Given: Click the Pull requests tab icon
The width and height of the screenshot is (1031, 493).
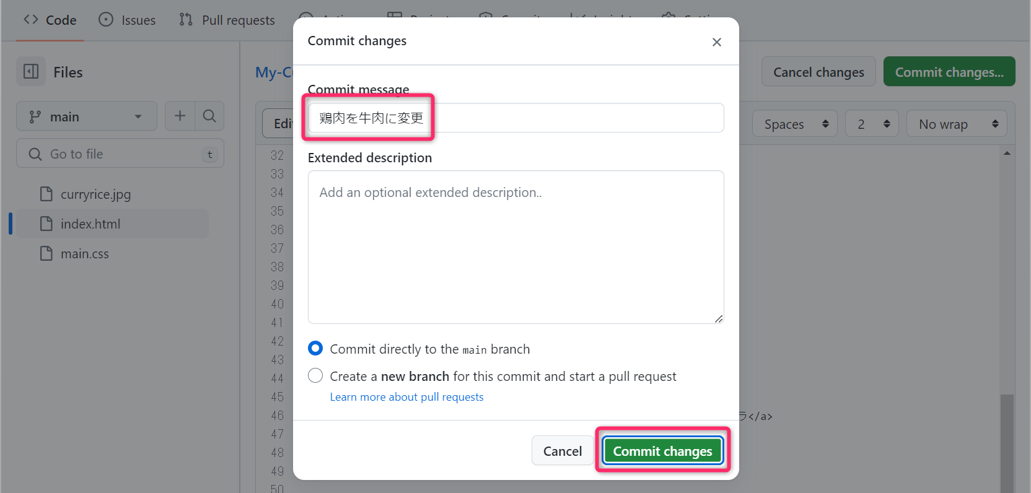Looking at the screenshot, I should click(186, 20).
